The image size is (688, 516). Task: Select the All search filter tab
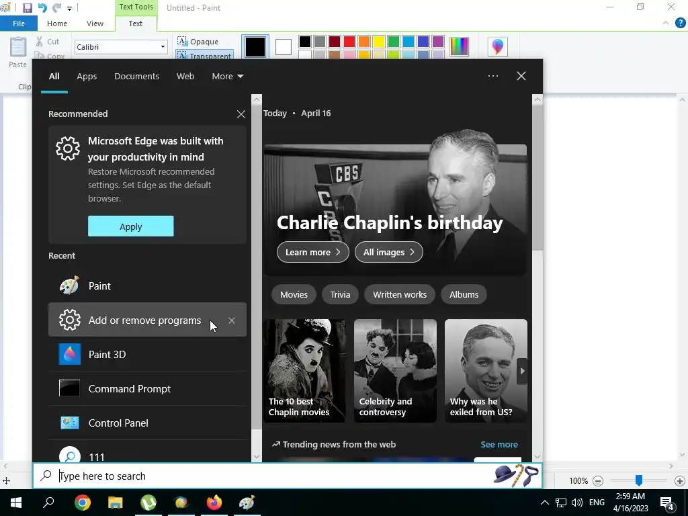pos(54,77)
